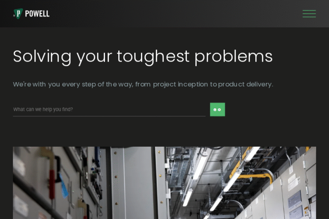This screenshot has width=329, height=219.
Task: Focus the 'What can we help you find?' field
Action: click(x=109, y=109)
